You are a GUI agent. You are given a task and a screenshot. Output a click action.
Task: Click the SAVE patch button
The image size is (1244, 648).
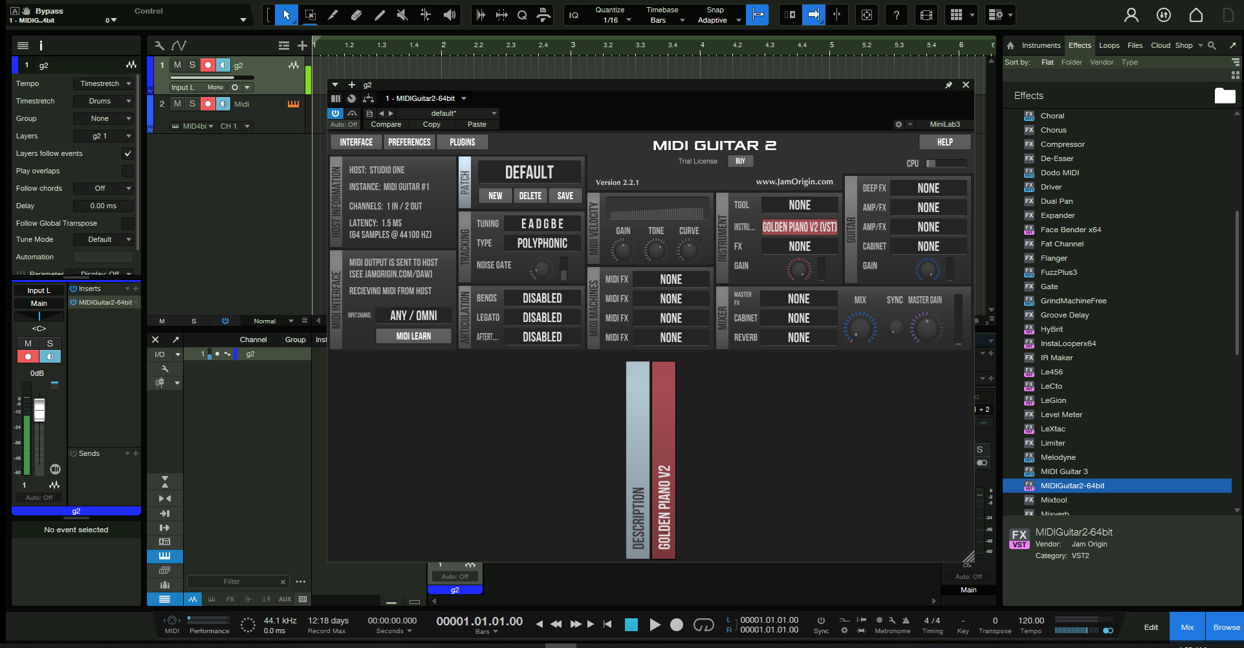click(x=565, y=196)
